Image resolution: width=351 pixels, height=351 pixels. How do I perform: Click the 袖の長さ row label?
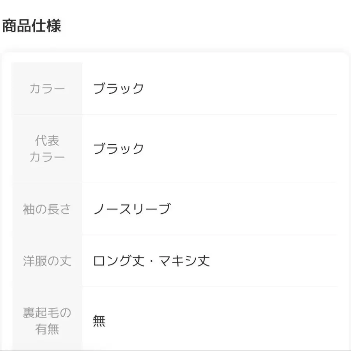click(47, 209)
